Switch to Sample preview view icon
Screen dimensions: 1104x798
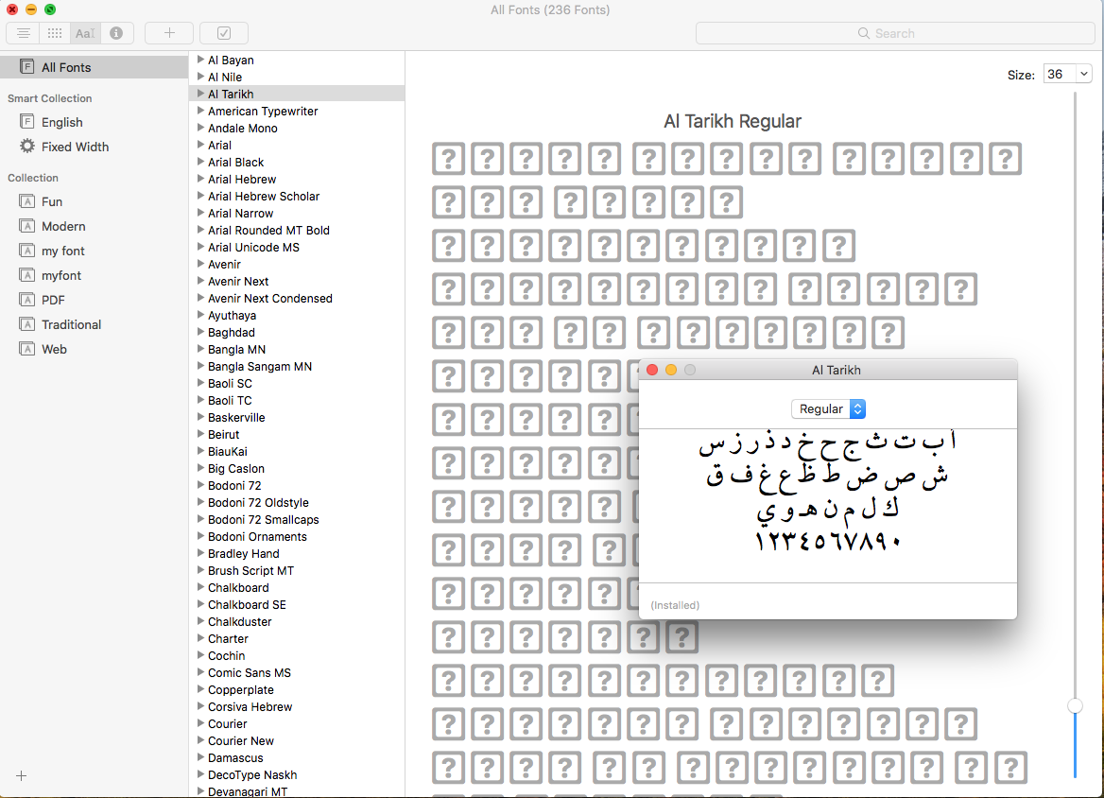coord(24,33)
